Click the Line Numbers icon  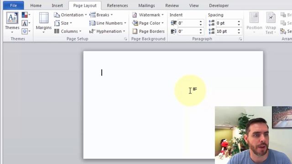coord(92,23)
